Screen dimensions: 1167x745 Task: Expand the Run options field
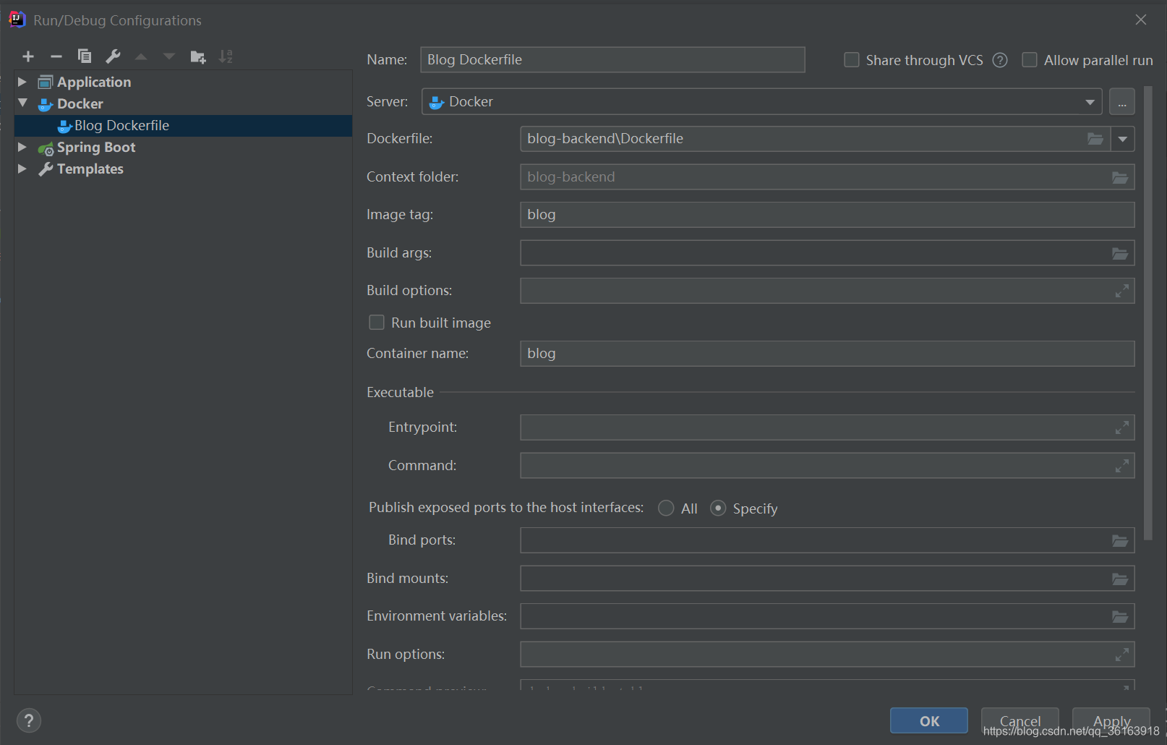click(1121, 655)
